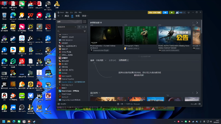Image resolution: width=221 pixels, height=124 pixels.
Task: Toggle the ready-to-play filter icon
Action: 86,27
